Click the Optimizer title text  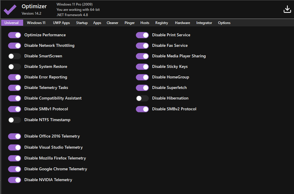[34, 6]
